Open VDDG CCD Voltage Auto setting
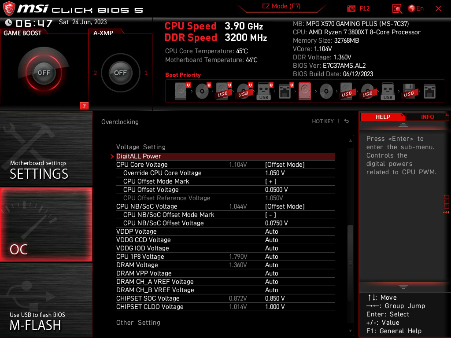 coord(271,240)
